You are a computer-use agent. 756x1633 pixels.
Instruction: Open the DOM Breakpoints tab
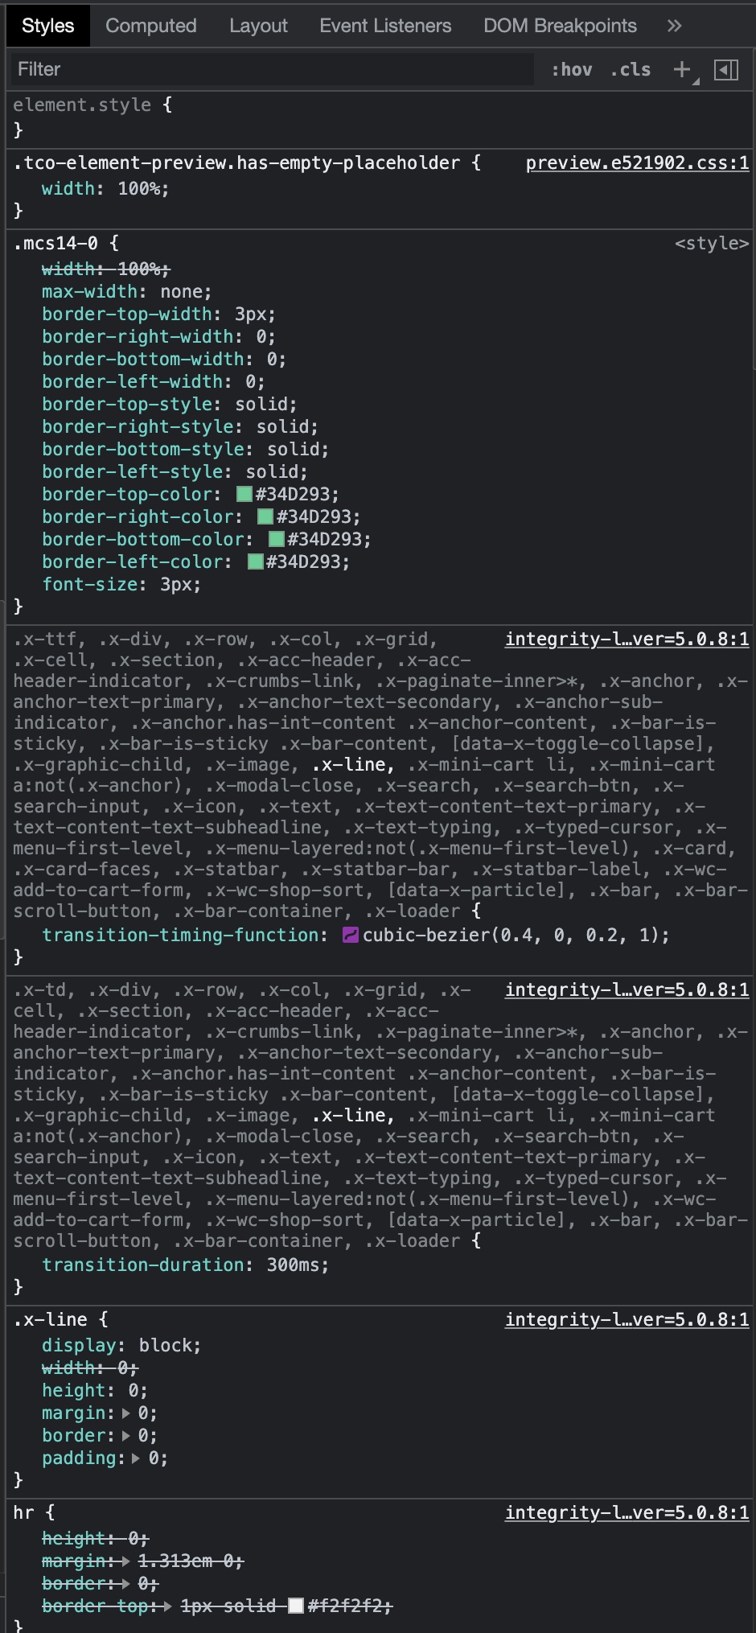[x=560, y=26]
